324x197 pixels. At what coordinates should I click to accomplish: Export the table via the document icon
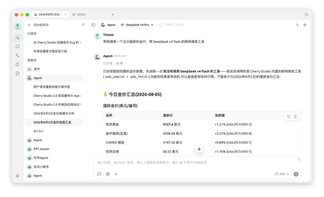(x=295, y=117)
